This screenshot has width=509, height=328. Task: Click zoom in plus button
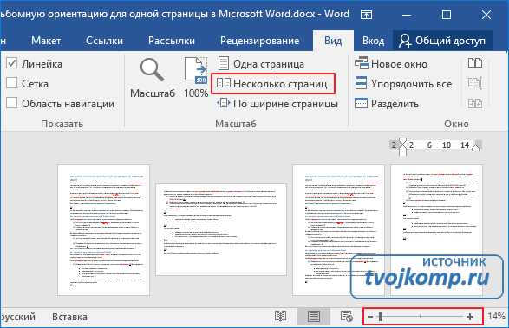(x=470, y=317)
